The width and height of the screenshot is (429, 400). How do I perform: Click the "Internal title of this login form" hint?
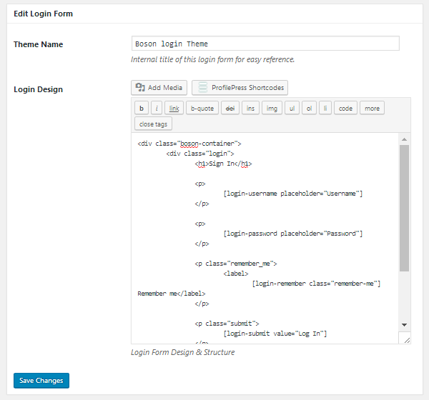[x=212, y=59]
